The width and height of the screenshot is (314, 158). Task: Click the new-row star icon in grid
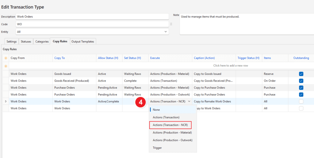click(6, 66)
